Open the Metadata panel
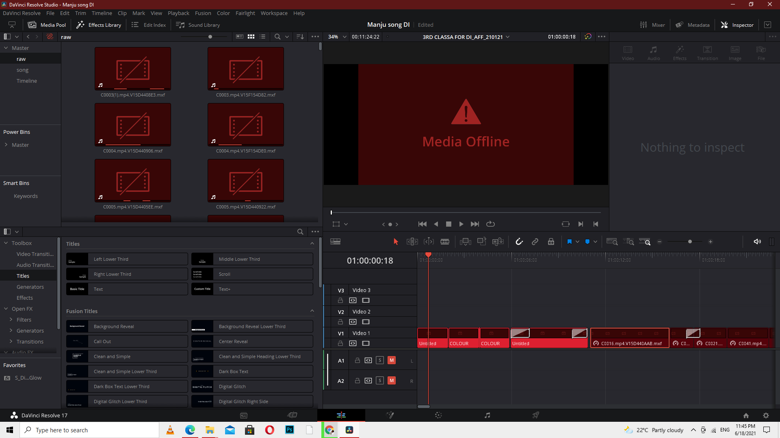 pyautogui.click(x=693, y=25)
